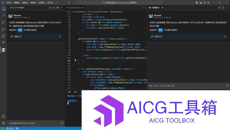Screen dimensions: 230x130
Task: Expand 快速上手 in left Raccoon panel
Action: point(36,37)
